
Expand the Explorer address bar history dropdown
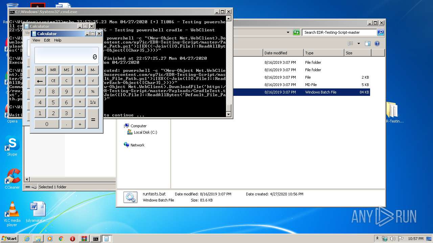tap(288, 32)
